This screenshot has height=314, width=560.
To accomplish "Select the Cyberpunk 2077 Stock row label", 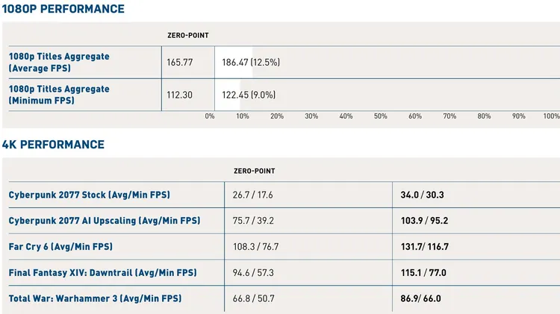I will click(90, 195).
